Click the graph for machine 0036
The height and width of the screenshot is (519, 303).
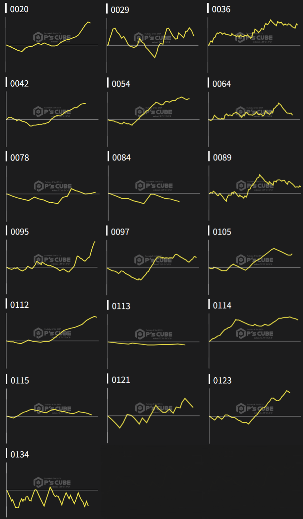tap(254, 44)
